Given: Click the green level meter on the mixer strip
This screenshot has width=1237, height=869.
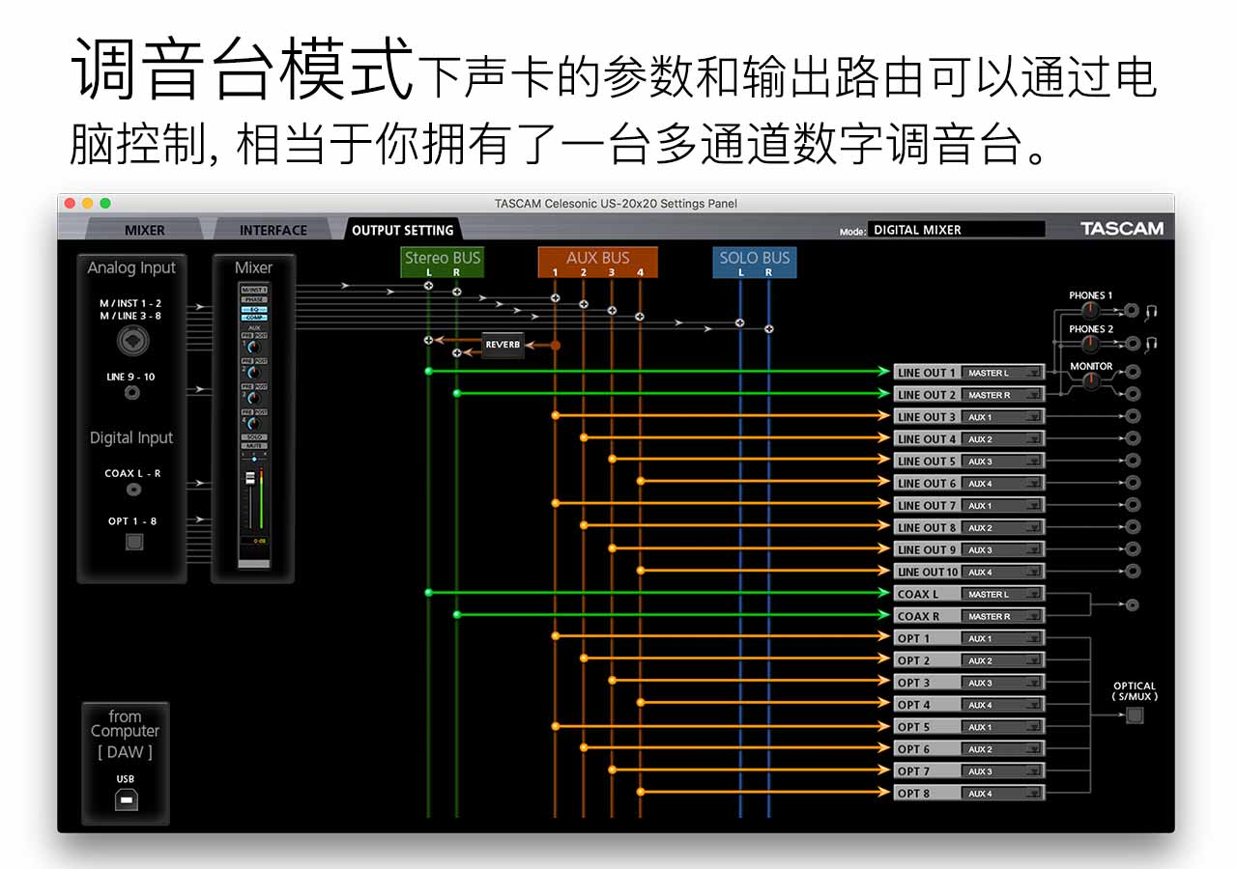Looking at the screenshot, I should tap(261, 498).
